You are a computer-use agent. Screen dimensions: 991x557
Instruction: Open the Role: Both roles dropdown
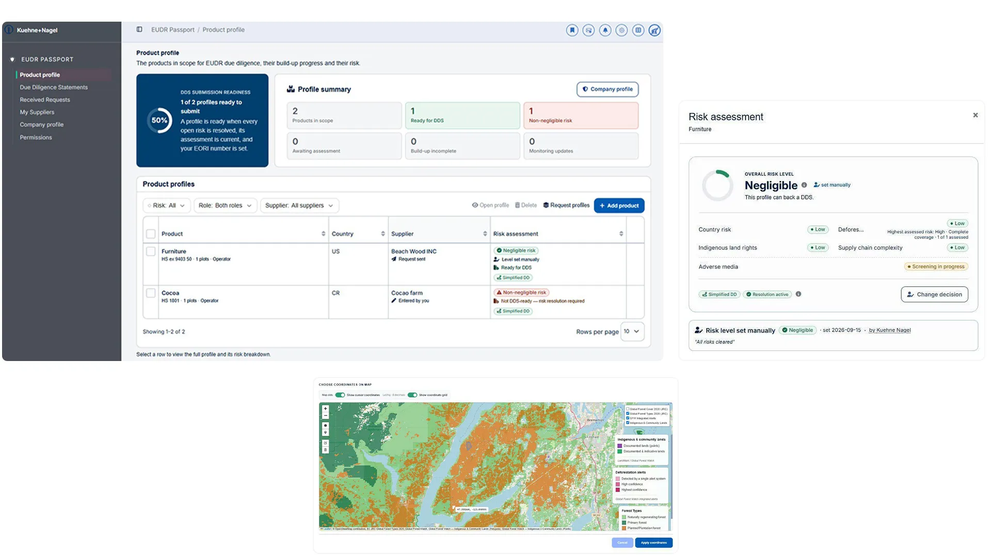pos(225,205)
